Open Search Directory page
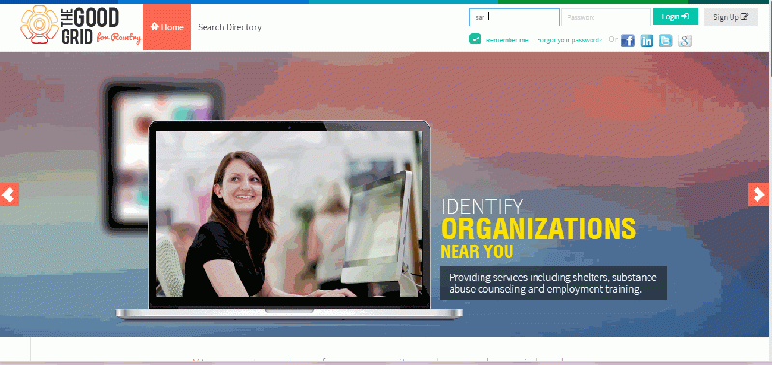The image size is (772, 365). pyautogui.click(x=229, y=28)
